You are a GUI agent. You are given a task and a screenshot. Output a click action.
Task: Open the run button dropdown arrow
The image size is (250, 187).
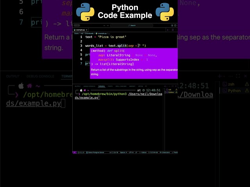click(170, 30)
